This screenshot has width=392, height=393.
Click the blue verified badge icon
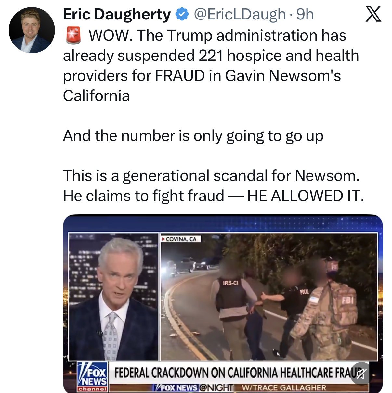coord(182,14)
